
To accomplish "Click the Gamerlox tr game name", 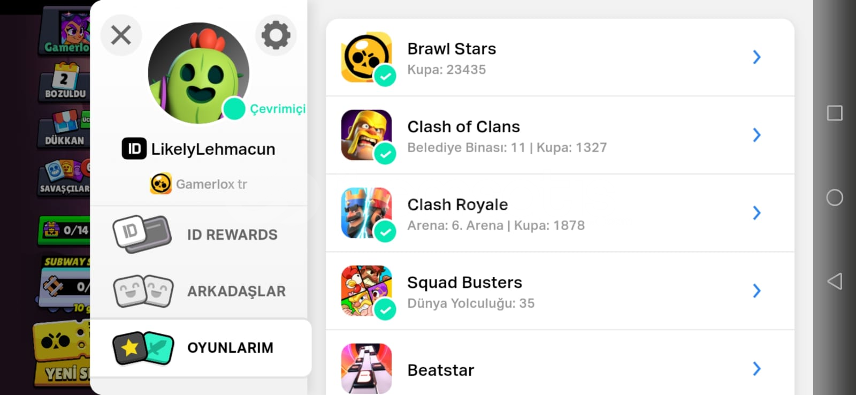I will [211, 184].
